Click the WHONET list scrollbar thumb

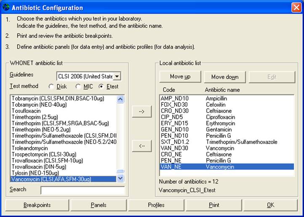coord(120,171)
